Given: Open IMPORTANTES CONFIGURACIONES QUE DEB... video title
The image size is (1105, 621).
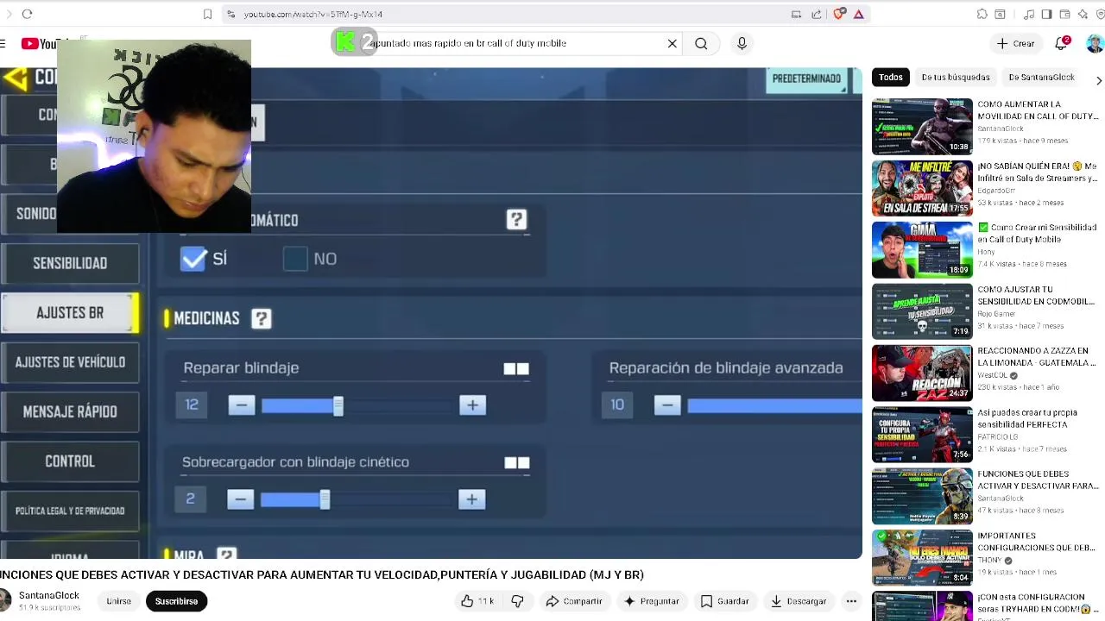Looking at the screenshot, I should [x=1036, y=542].
